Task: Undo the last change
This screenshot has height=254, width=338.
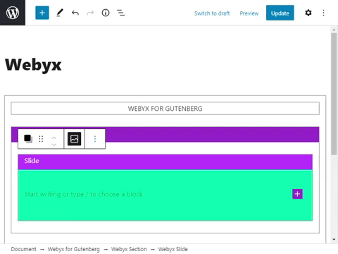Action: pos(75,13)
